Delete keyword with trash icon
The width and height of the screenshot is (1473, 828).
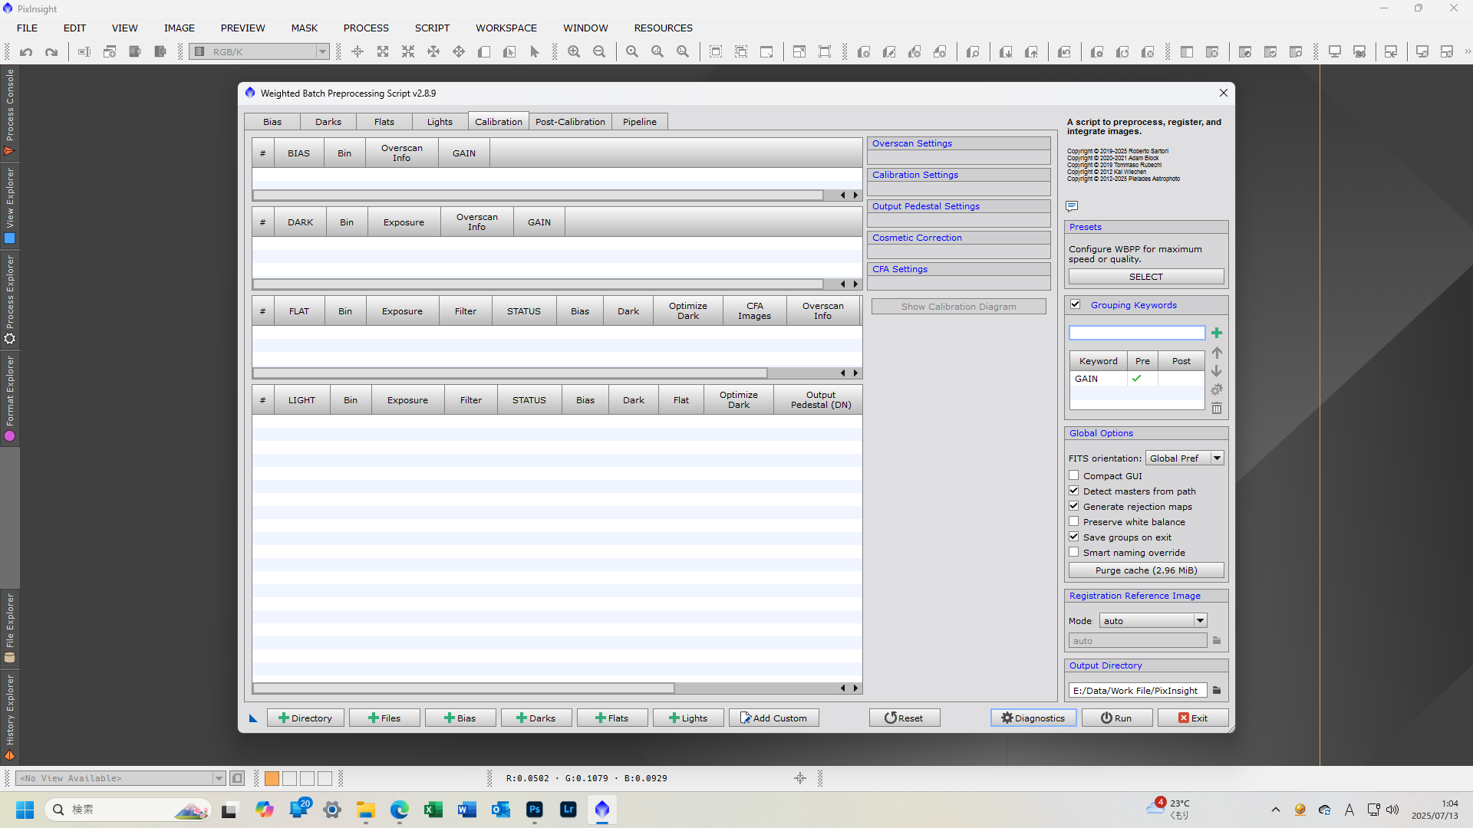coord(1217,408)
